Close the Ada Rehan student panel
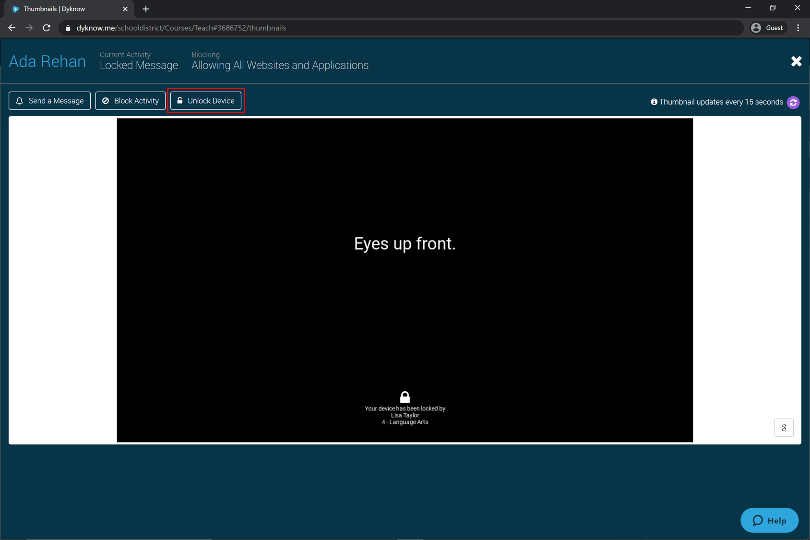 (x=796, y=61)
